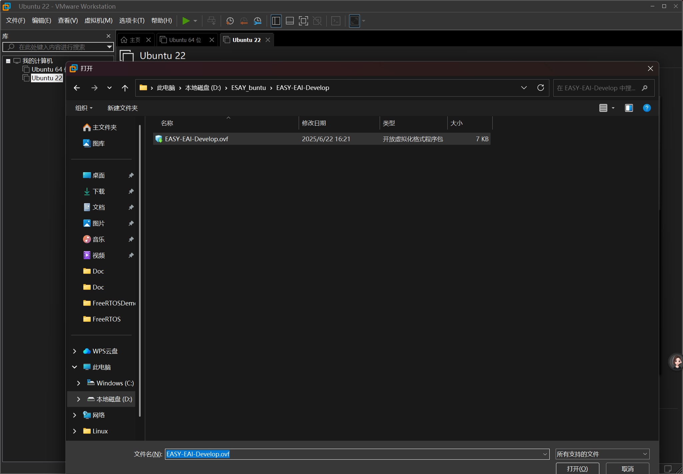Switch to the Ubuntu 64 位 tab
This screenshot has width=683, height=474.
(185, 40)
